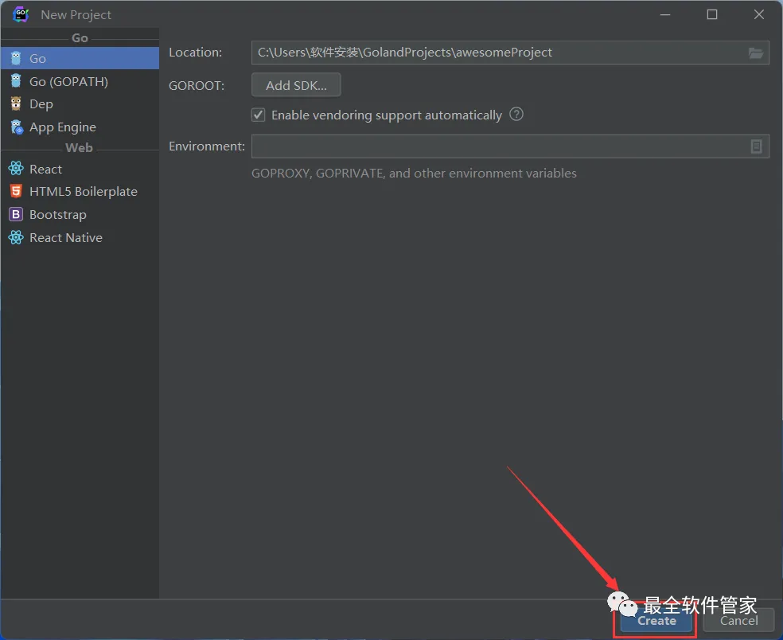
Task: Click the Add SDK... button
Action: click(296, 85)
